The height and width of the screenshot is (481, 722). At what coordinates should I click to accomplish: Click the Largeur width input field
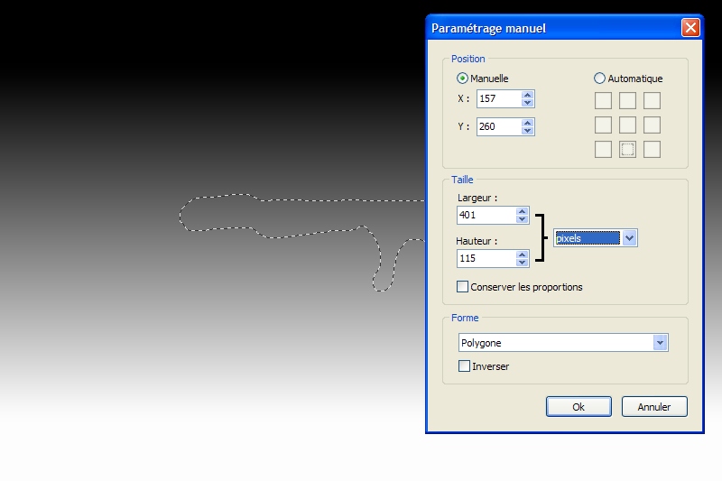(486, 216)
